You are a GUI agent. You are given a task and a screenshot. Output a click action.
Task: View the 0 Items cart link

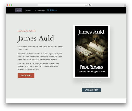53,10
